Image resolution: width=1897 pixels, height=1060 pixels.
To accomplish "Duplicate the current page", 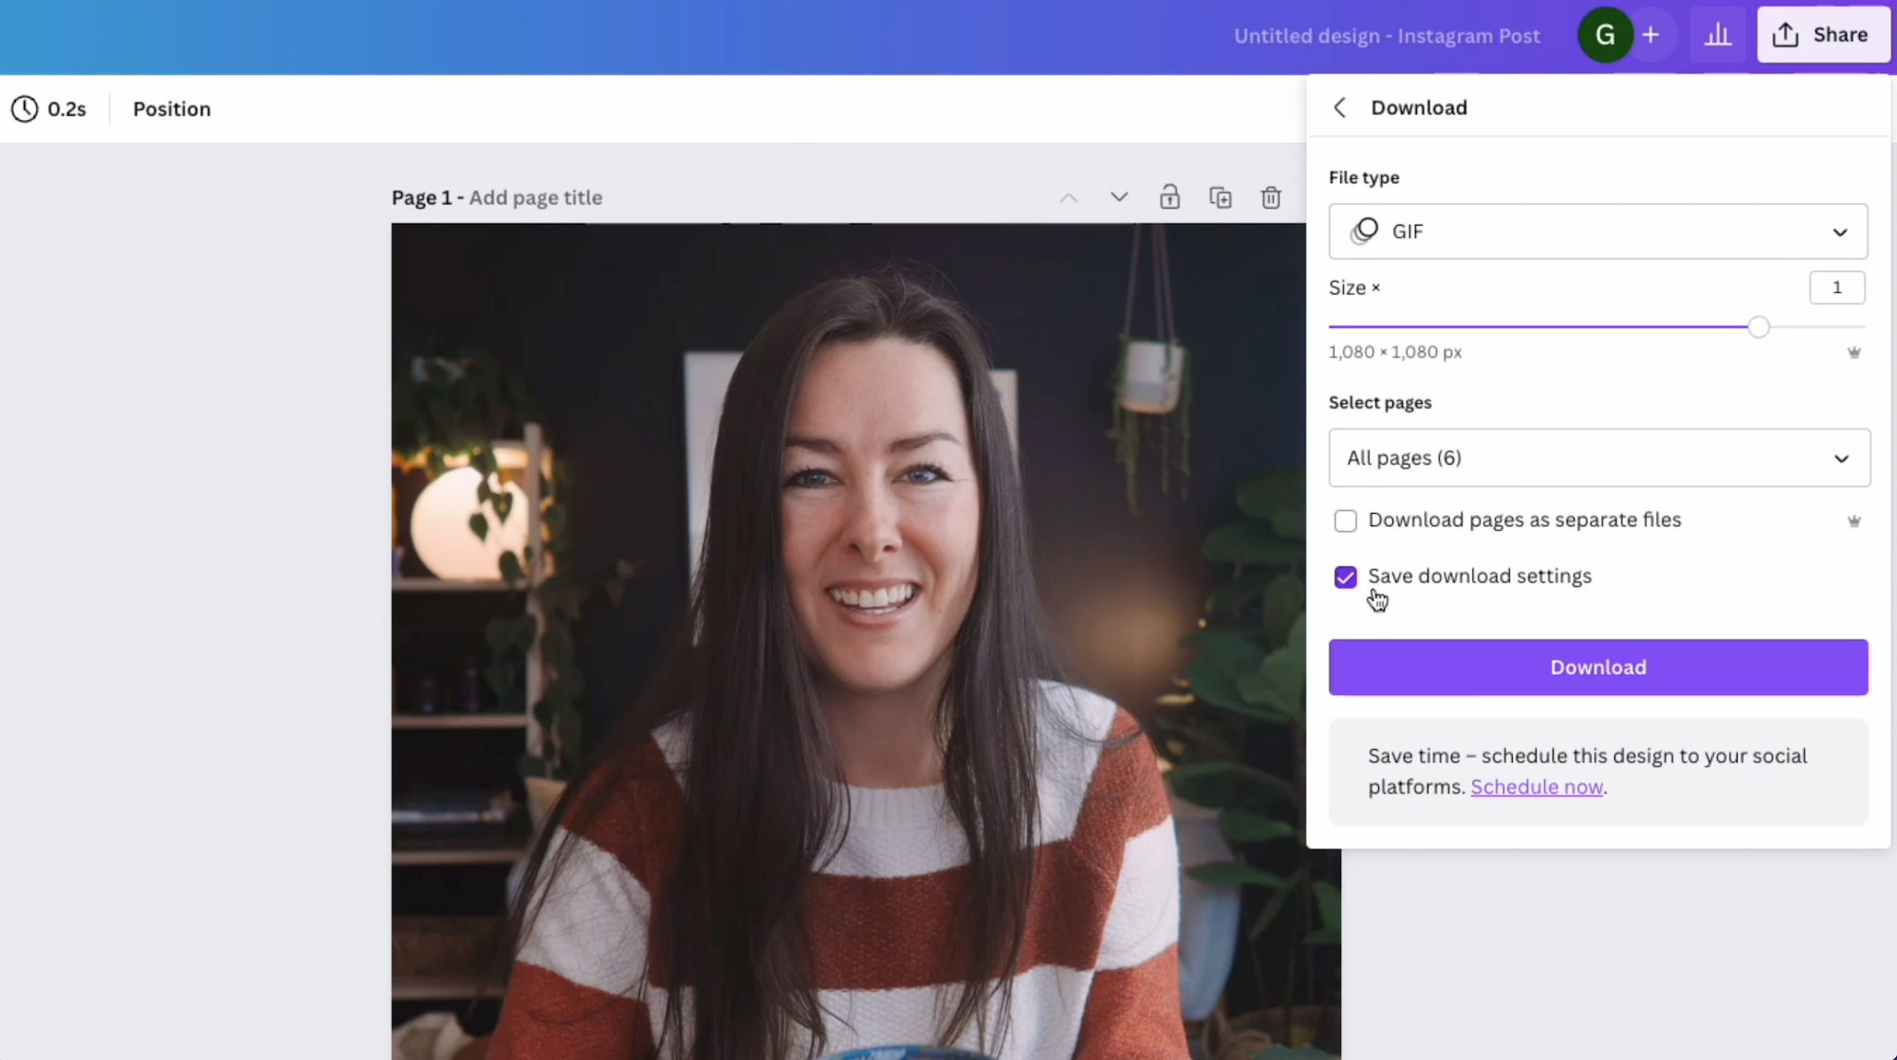I will 1221,197.
